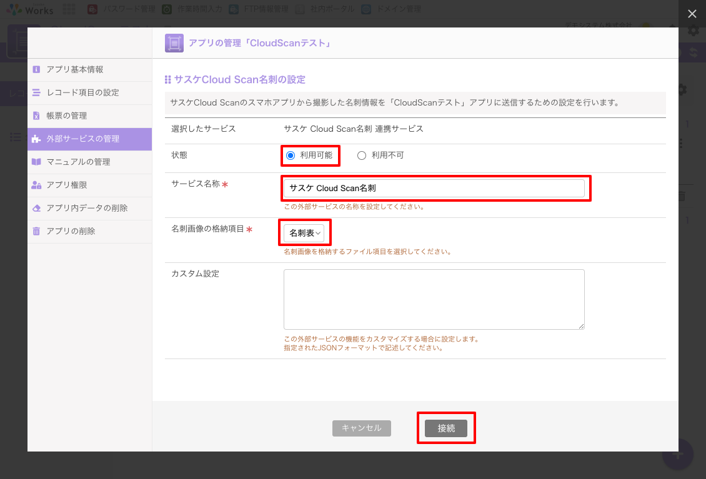Select the 利用不可 radio button
This screenshot has height=479, width=706.
pyautogui.click(x=361, y=156)
